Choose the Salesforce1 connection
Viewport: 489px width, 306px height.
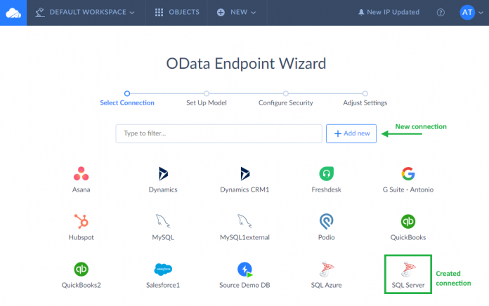pos(163,270)
